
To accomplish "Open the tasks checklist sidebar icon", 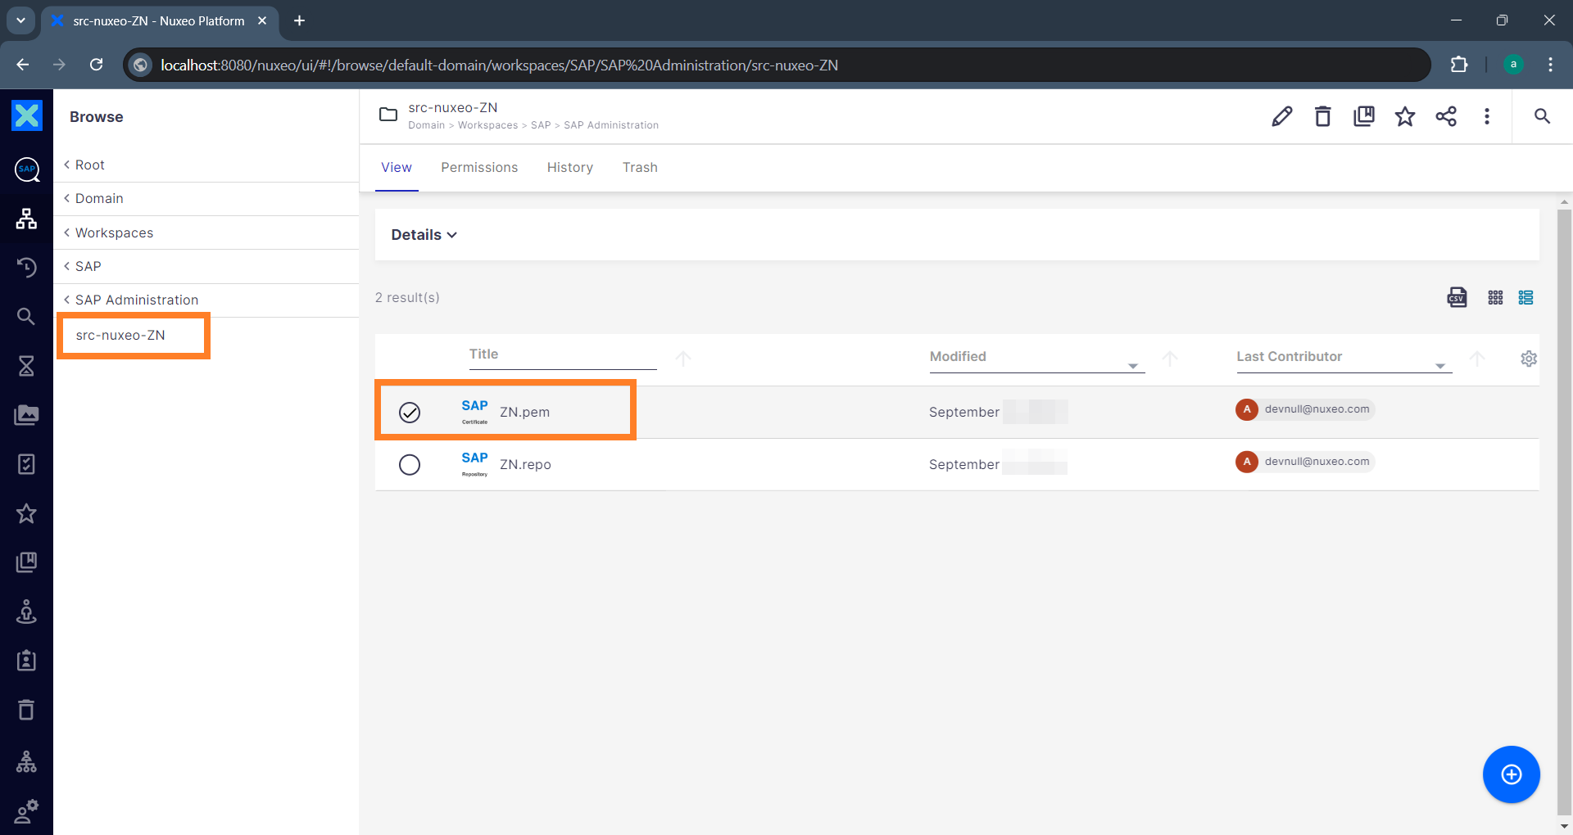I will click(26, 464).
